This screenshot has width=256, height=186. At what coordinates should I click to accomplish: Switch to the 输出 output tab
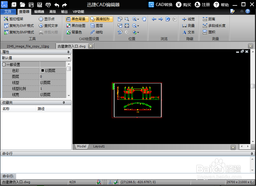(64, 12)
